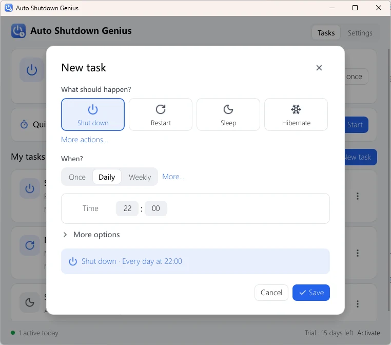Click the Cancel button
The image size is (391, 345).
point(271,292)
